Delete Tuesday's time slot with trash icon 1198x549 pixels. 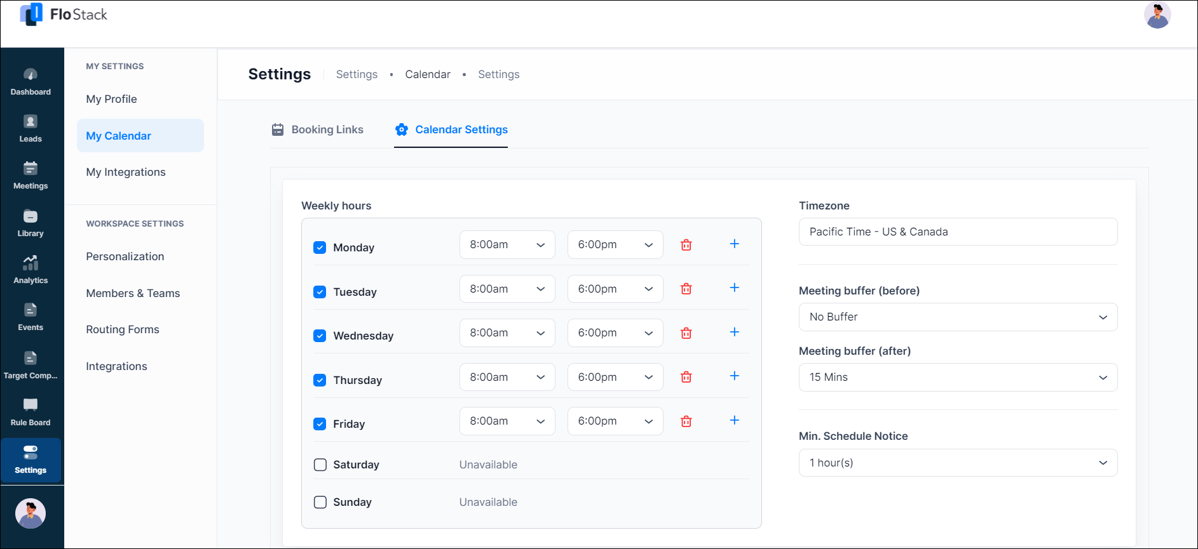[x=686, y=289]
